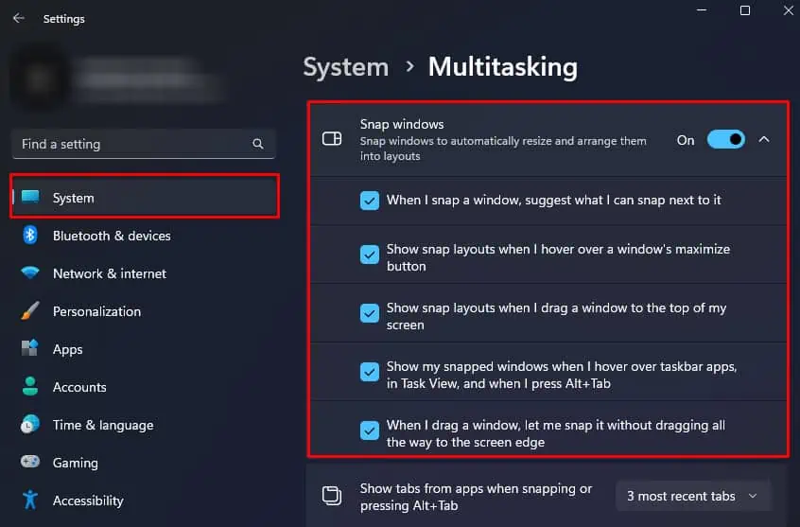Click the Multitasking page title
This screenshot has width=800, height=527.
coord(502,67)
